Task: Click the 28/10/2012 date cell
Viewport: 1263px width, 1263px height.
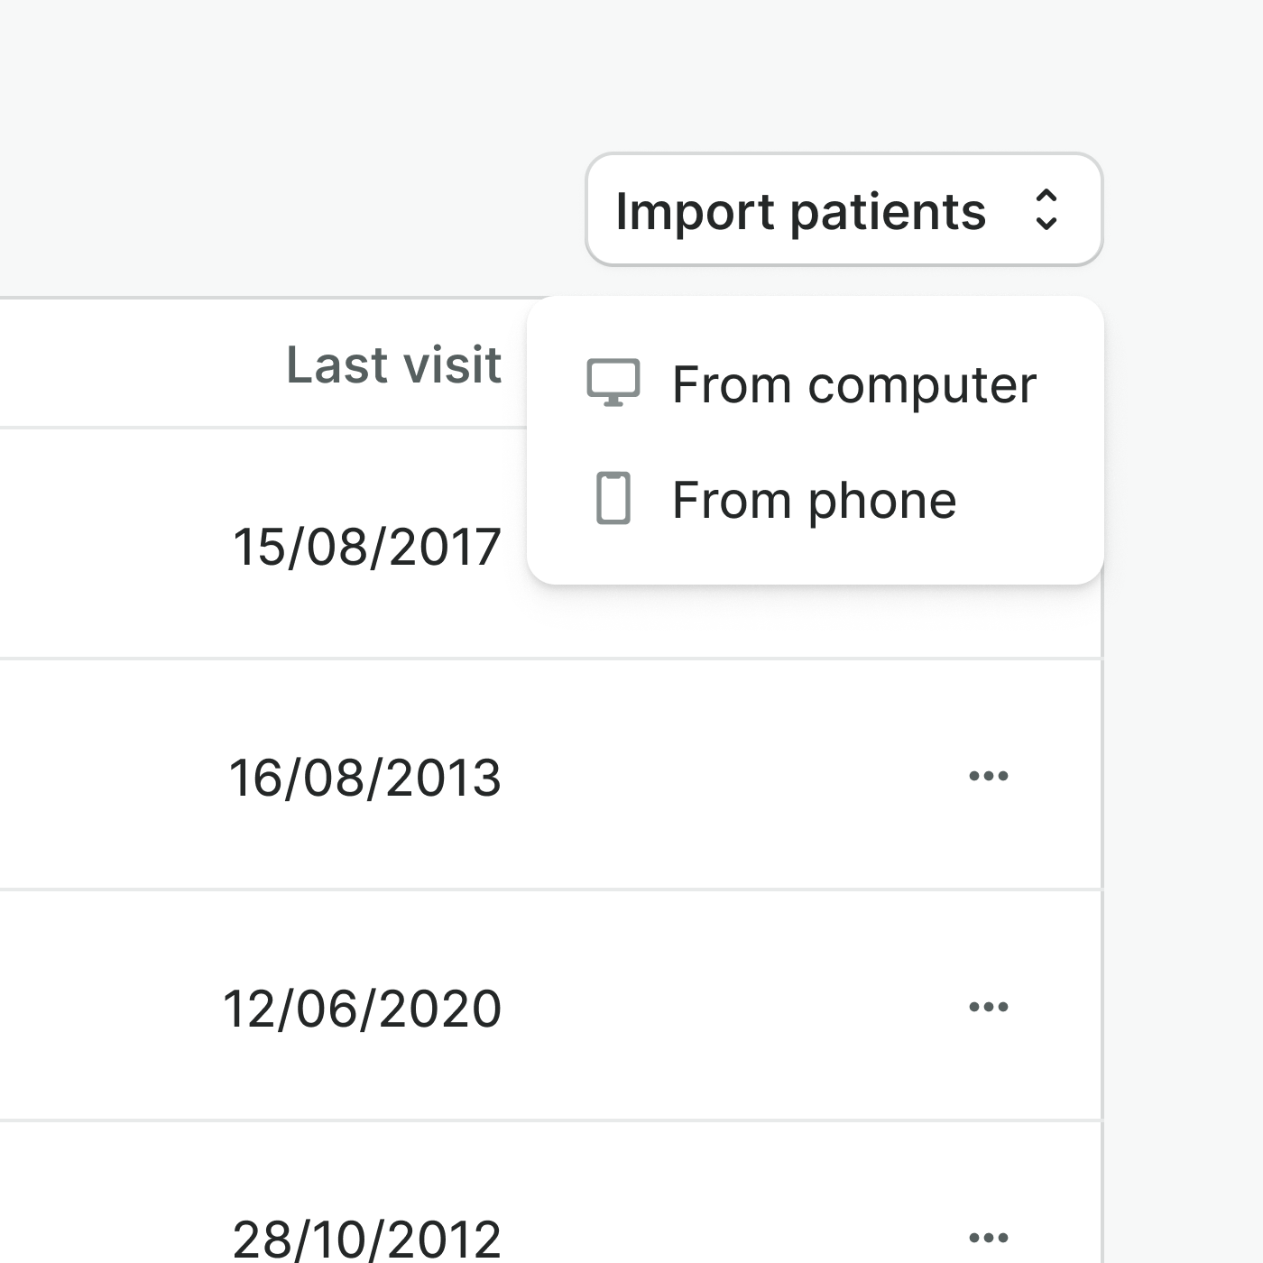Action: point(366,1239)
